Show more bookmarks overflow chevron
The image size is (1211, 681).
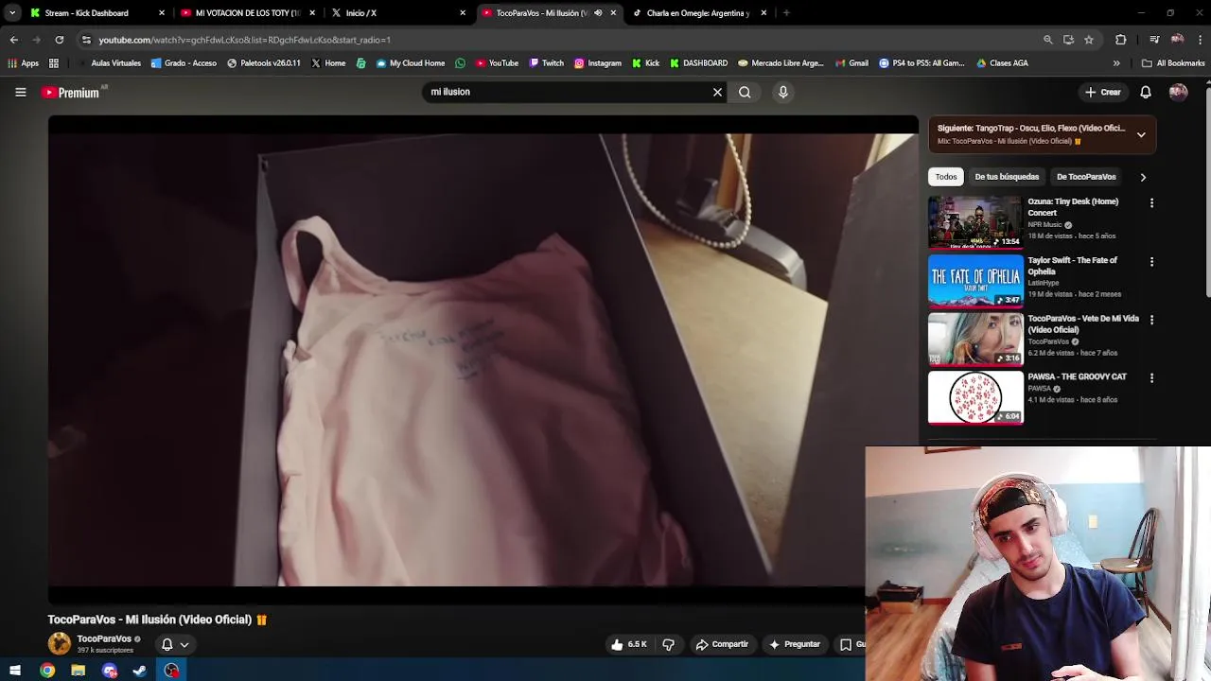[x=1116, y=63]
